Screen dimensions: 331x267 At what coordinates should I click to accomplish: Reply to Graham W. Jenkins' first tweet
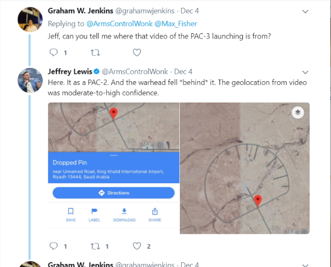pyautogui.click(x=54, y=53)
